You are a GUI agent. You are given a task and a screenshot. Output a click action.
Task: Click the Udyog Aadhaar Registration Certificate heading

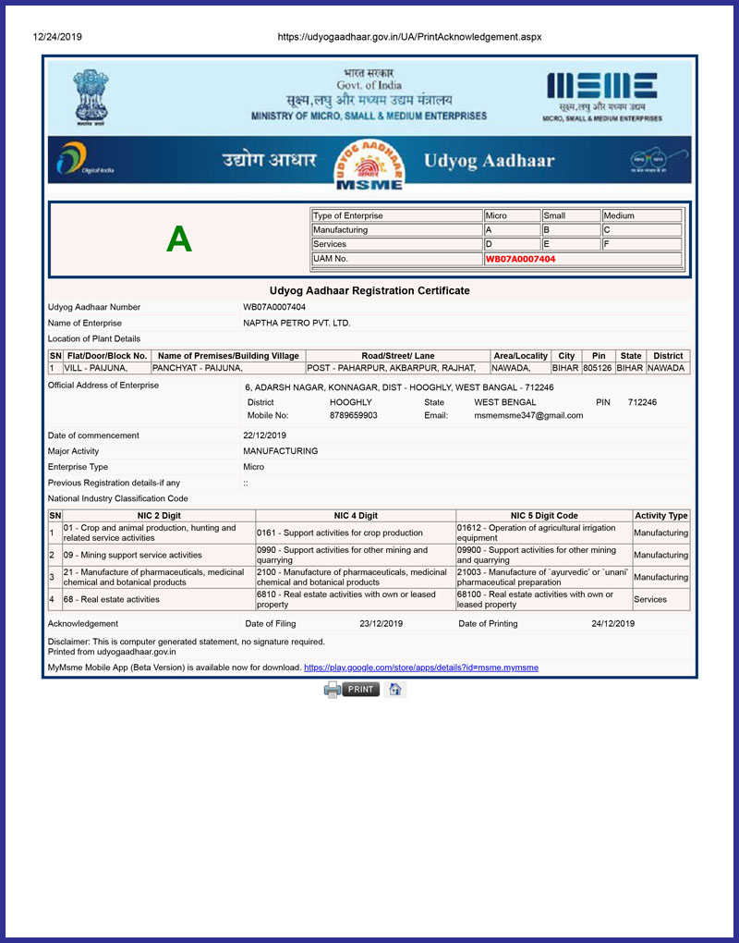(369, 290)
